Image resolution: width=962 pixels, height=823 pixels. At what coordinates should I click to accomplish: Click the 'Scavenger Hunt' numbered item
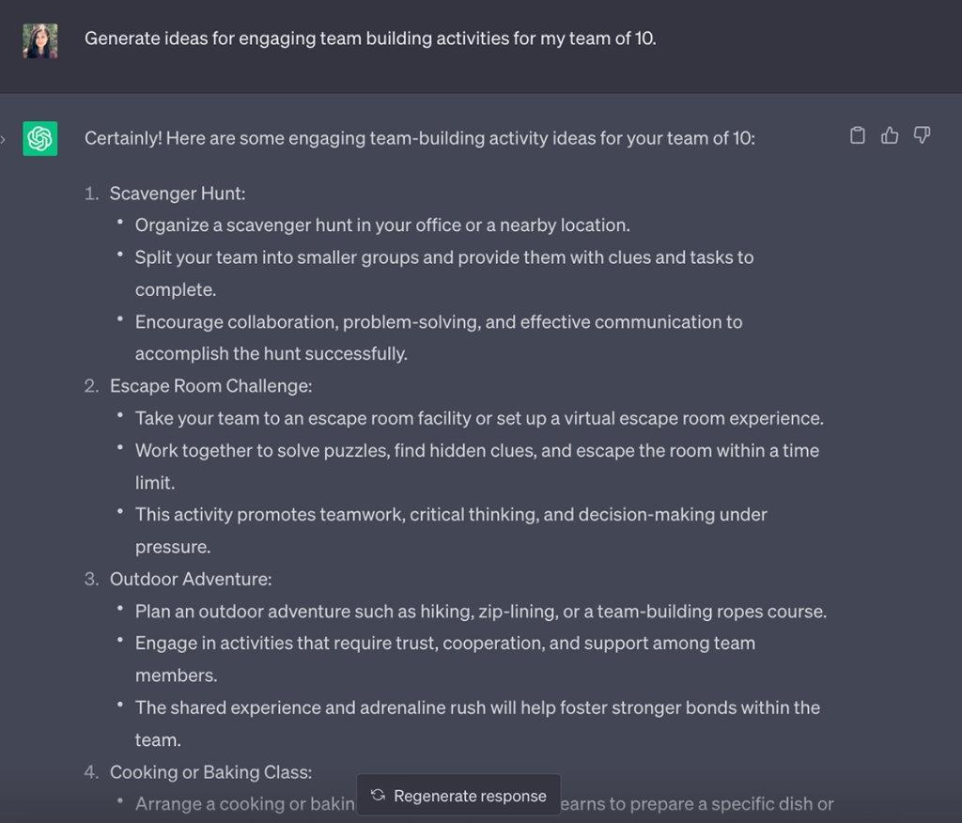pyautogui.click(x=178, y=193)
